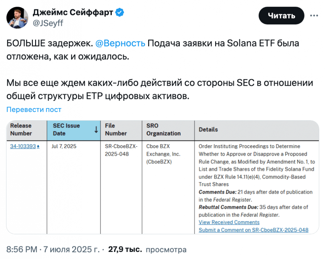This screenshot has height=259, width=325.
Task: Open release number 34-103393 link
Action: 23,146
